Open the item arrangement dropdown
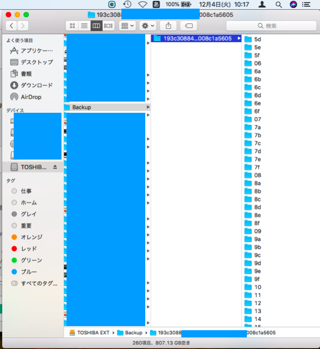The width and height of the screenshot is (320, 349). (x=127, y=26)
